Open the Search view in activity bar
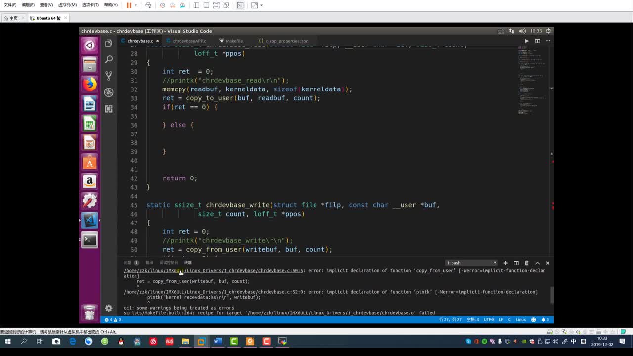 click(x=109, y=59)
